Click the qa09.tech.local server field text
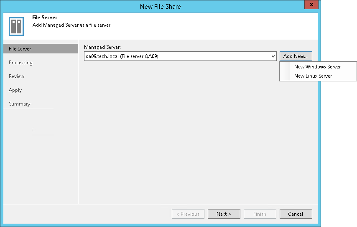 pos(122,56)
